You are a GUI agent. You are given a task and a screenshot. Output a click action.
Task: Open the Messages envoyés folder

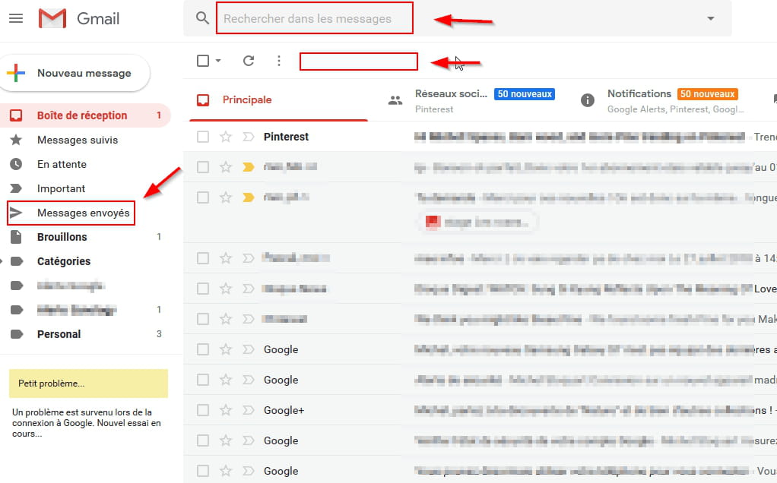point(83,213)
